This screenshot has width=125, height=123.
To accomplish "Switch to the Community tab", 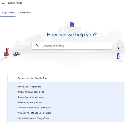I will coord(25,13).
